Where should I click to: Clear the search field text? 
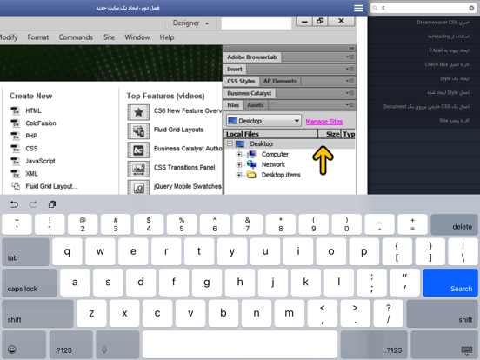click(471, 8)
